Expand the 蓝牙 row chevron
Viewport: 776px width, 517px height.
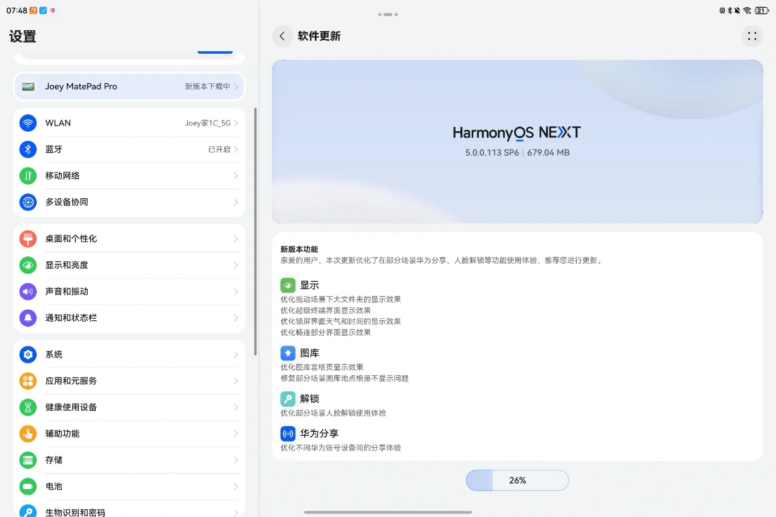236,149
